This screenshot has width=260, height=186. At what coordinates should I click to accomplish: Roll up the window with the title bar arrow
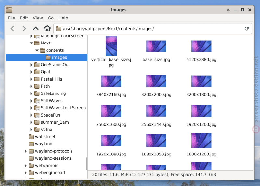coord(228,10)
